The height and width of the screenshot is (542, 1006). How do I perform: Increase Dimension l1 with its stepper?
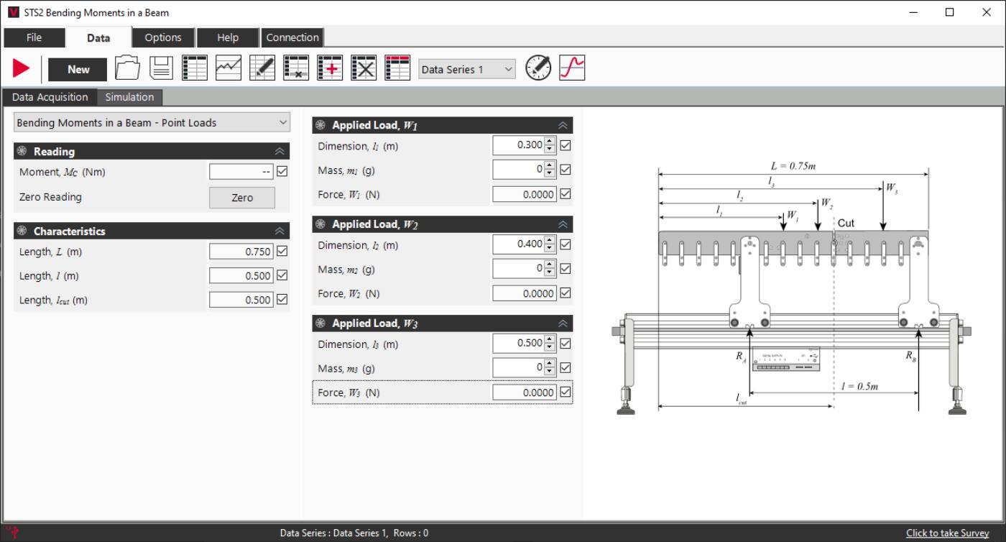coord(550,142)
